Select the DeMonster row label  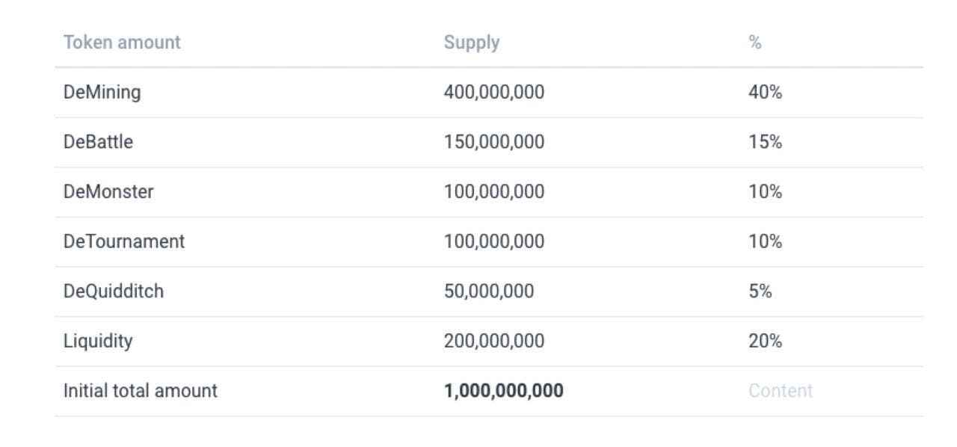tap(108, 192)
